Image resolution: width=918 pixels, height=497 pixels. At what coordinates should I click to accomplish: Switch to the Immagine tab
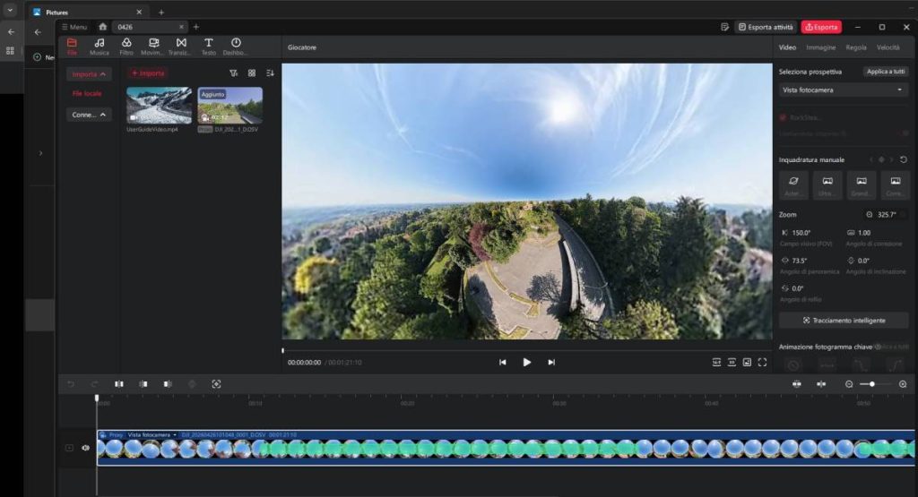pos(820,47)
